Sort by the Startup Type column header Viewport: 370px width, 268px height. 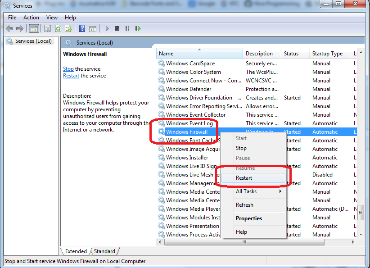point(330,53)
